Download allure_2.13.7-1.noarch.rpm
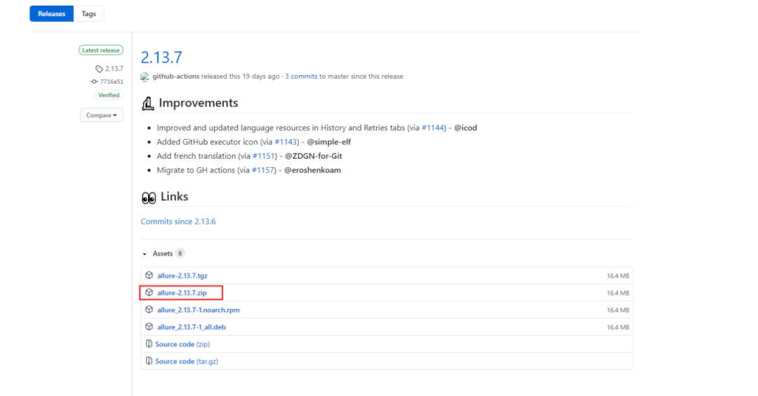 [198, 310]
